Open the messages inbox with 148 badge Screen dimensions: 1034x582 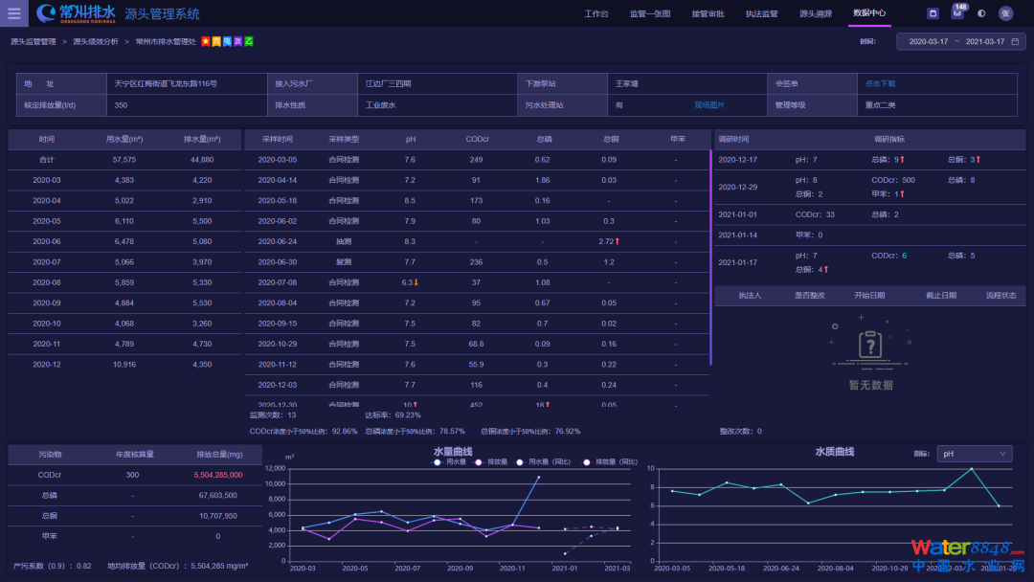956,13
